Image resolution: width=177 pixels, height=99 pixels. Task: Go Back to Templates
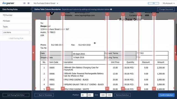click(x=44, y=95)
